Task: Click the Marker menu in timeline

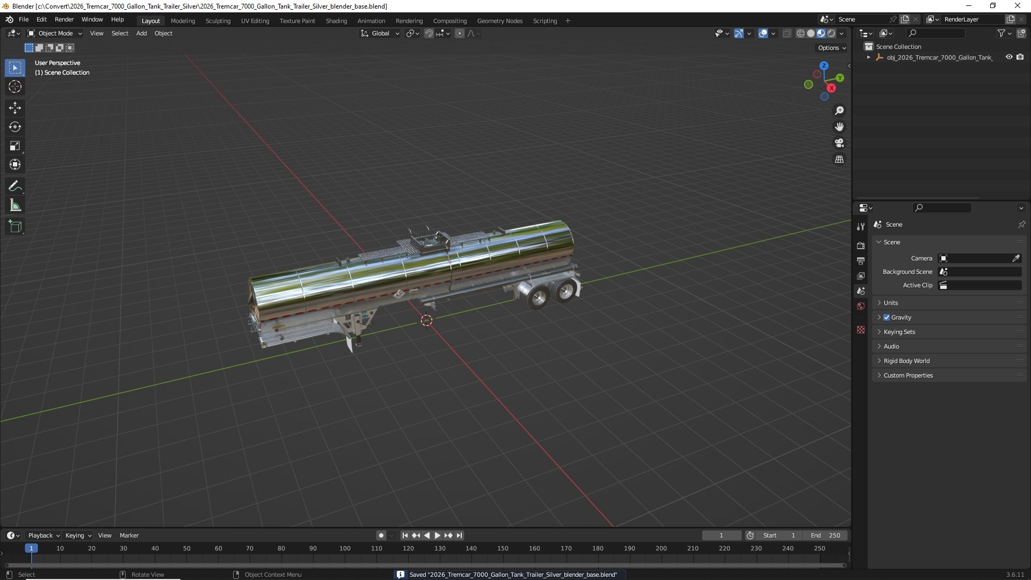Action: click(x=129, y=535)
